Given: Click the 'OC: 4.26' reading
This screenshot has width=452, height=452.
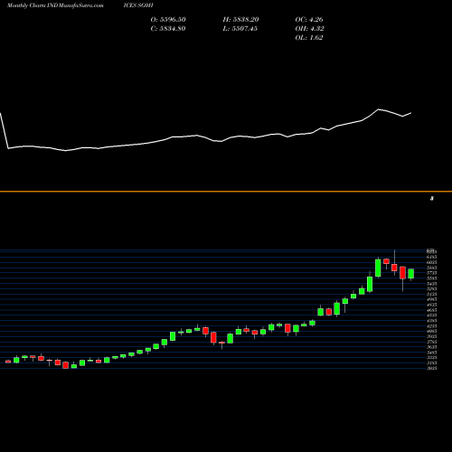Looking at the screenshot, I should 309,20.
